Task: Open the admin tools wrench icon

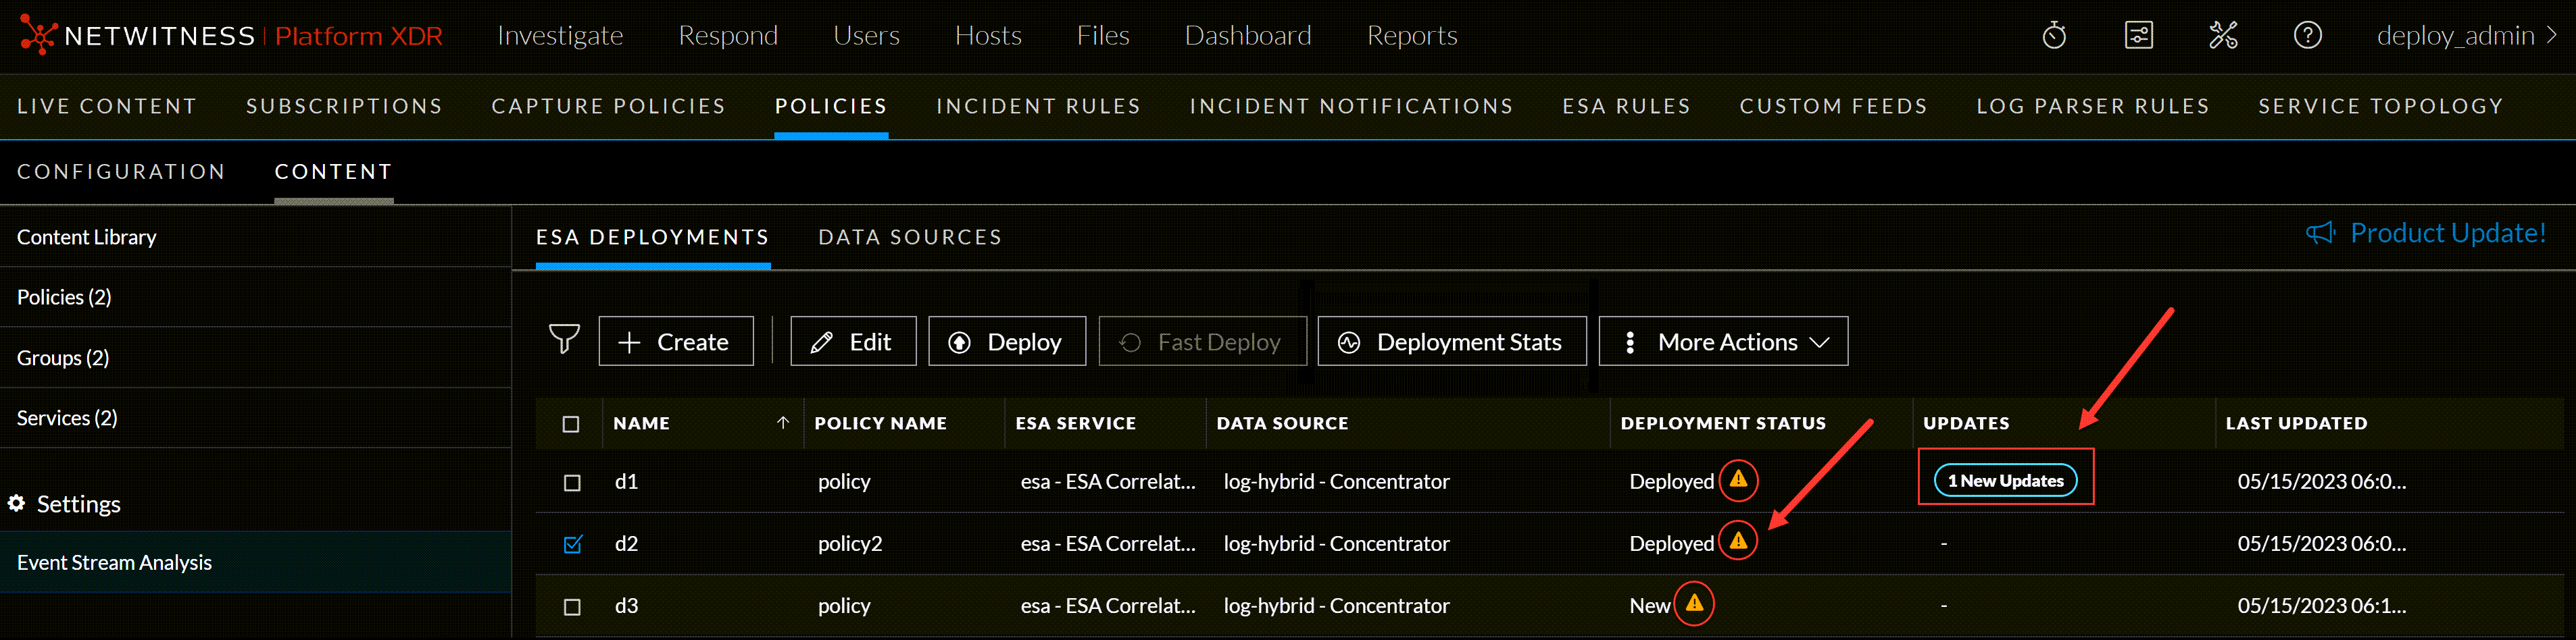Action: pyautogui.click(x=2223, y=35)
